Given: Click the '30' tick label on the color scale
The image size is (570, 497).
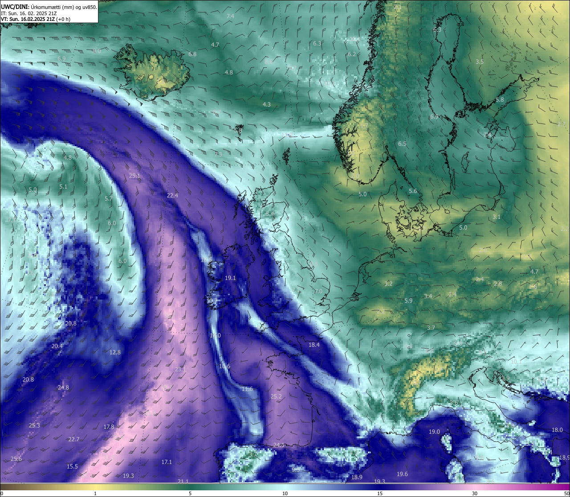Looking at the screenshot, I should click(475, 493).
